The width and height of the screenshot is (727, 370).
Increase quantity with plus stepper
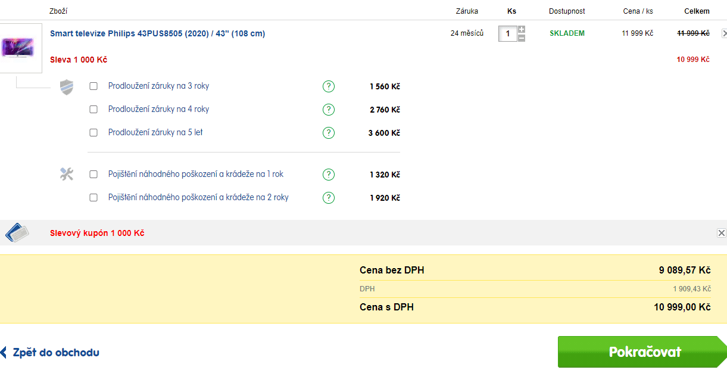pyautogui.click(x=522, y=30)
